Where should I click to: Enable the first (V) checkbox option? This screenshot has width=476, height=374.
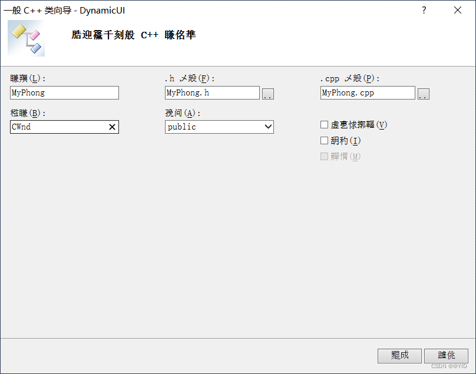pos(324,124)
